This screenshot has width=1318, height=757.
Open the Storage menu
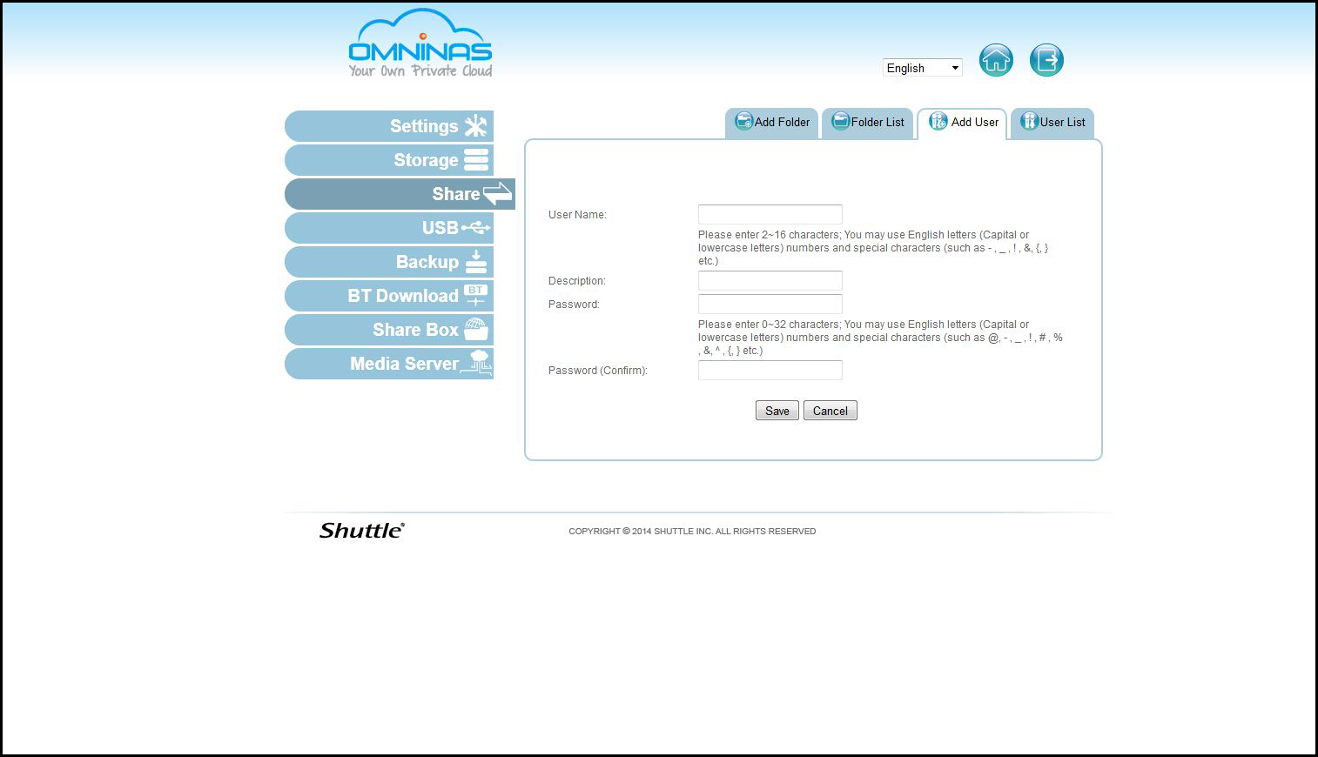click(x=389, y=160)
